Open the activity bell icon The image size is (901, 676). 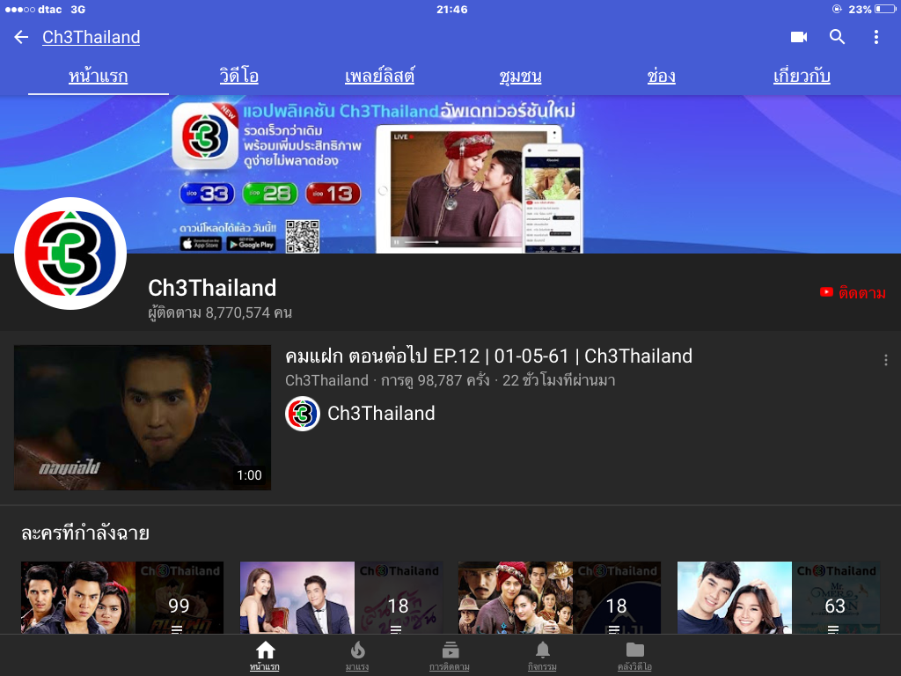(x=542, y=650)
